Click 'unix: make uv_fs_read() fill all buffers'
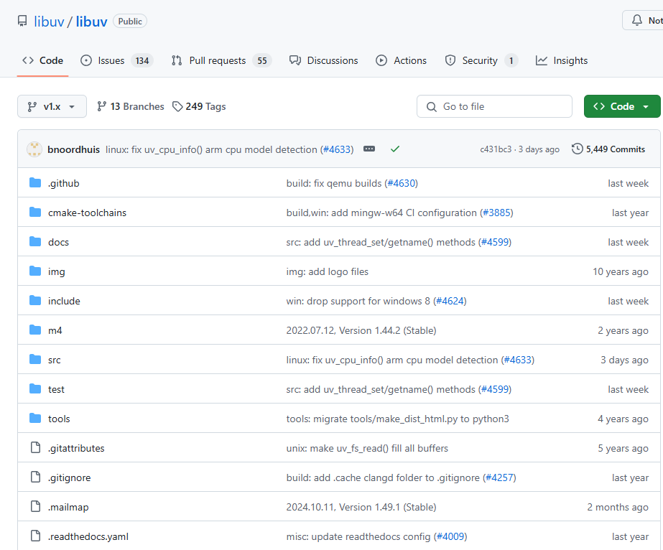 tap(367, 448)
